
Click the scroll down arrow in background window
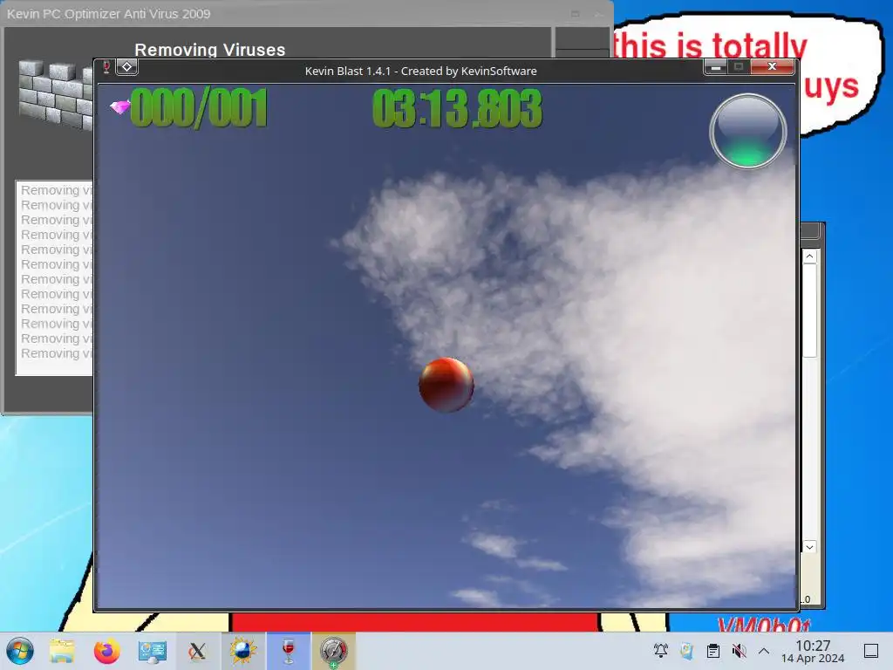[x=809, y=547]
